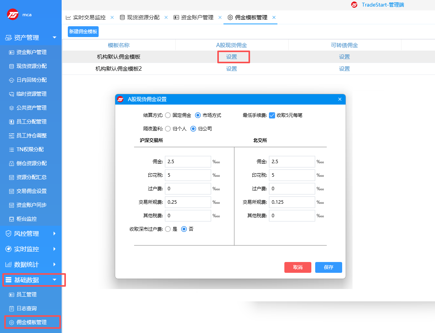Open 员工管理 sidebar icon
The width and height of the screenshot is (435, 333).
[x=12, y=294]
